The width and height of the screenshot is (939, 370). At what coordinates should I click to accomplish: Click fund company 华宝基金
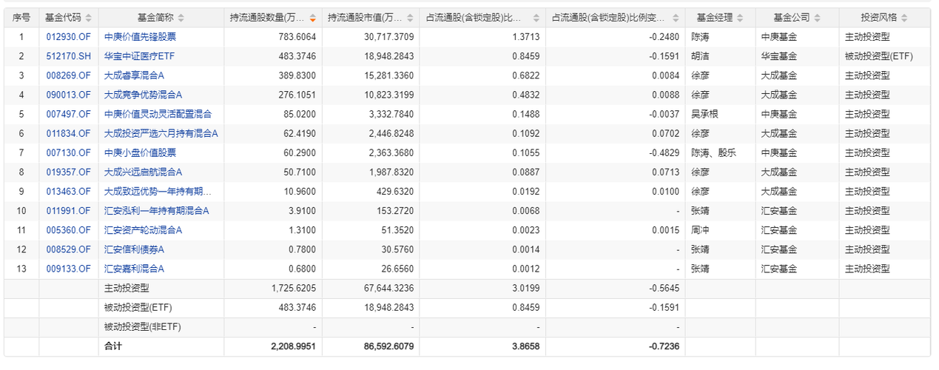(x=779, y=56)
